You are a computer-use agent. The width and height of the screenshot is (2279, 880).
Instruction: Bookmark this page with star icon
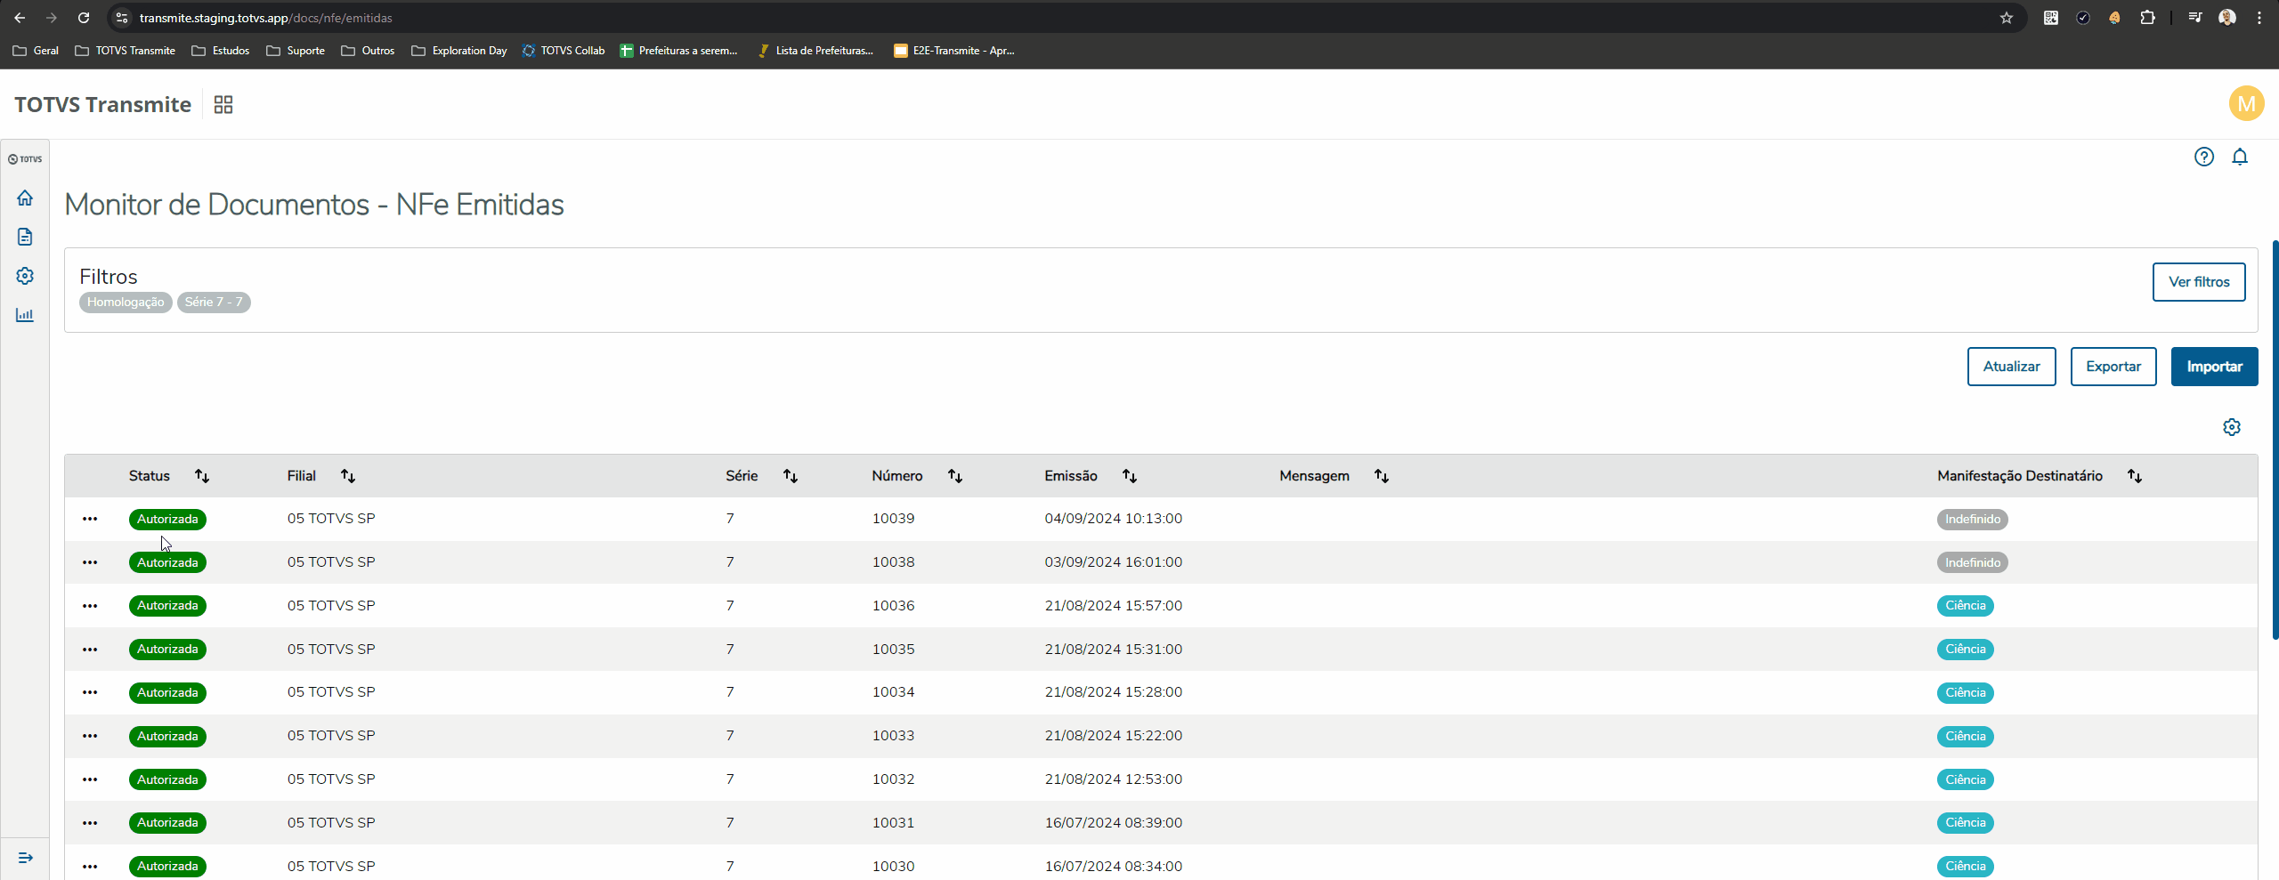(x=2007, y=18)
